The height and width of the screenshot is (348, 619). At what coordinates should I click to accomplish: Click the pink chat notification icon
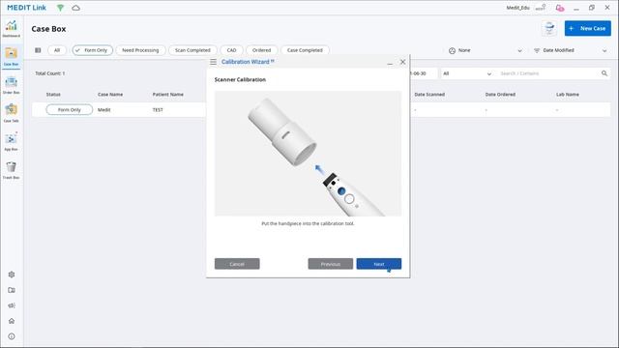click(559, 8)
